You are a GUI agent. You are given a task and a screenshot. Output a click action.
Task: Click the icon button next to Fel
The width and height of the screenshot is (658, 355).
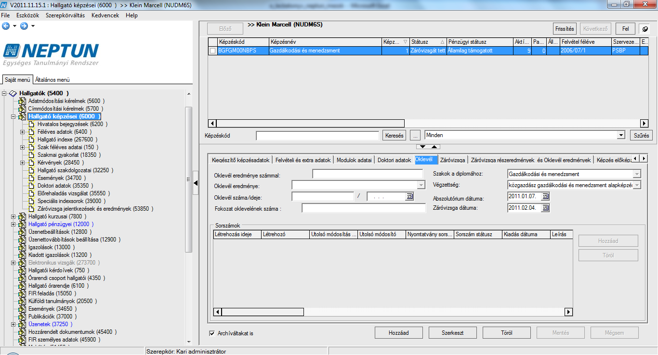(x=645, y=29)
